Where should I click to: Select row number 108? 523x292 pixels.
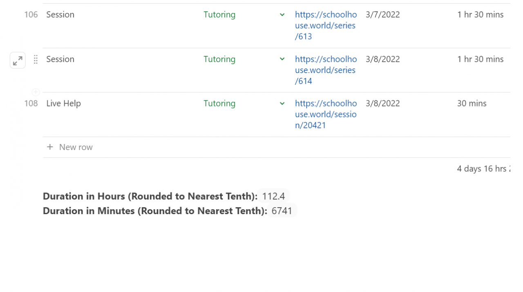31,104
